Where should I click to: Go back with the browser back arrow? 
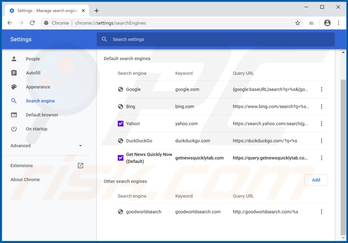tap(10, 23)
